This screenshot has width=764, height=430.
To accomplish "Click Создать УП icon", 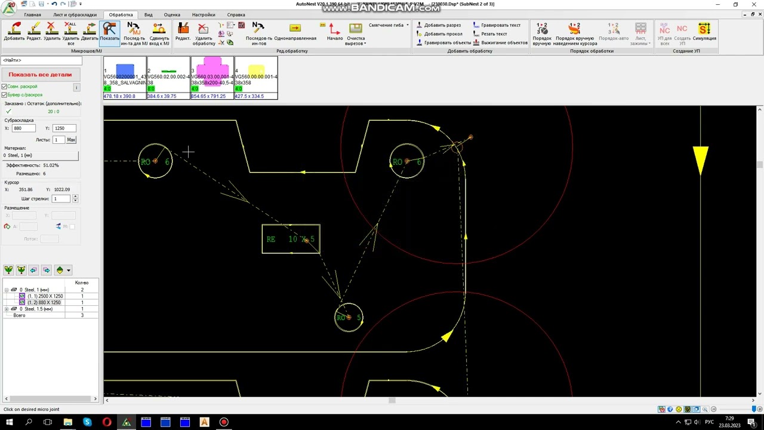I will 682,33.
